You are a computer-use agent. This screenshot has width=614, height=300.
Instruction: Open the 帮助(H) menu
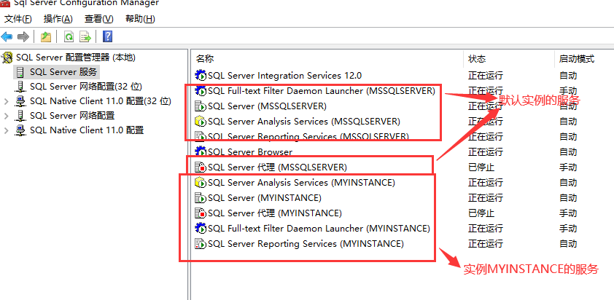[140, 19]
